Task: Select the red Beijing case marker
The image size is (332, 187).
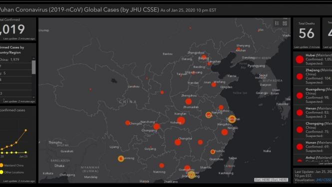Action: (204, 57)
